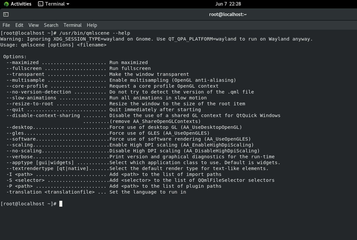Screen dimensions: 357x240
Task: Click the cursor at the empty shell prompt
Action: (x=61, y=204)
